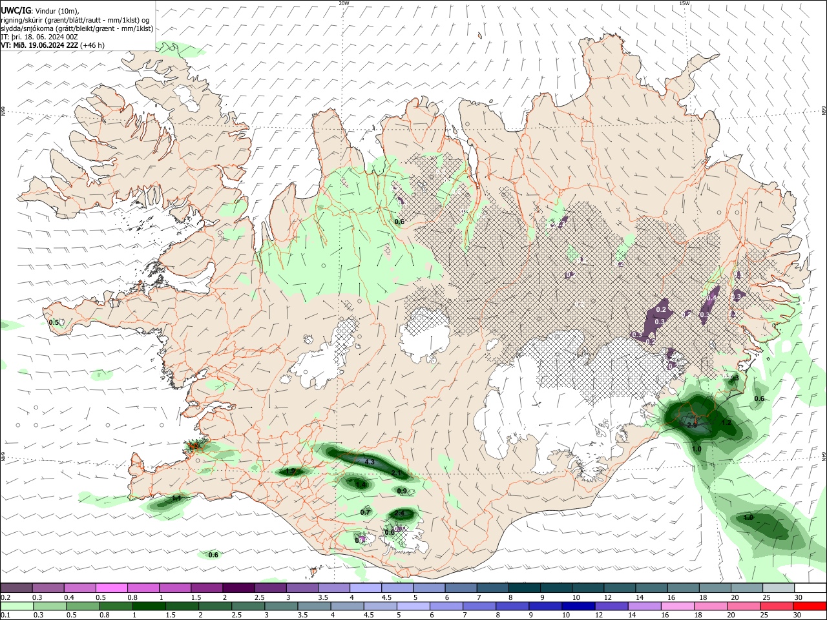
Task: Click the "30" tick label at end of upper legend
Action: click(x=798, y=597)
